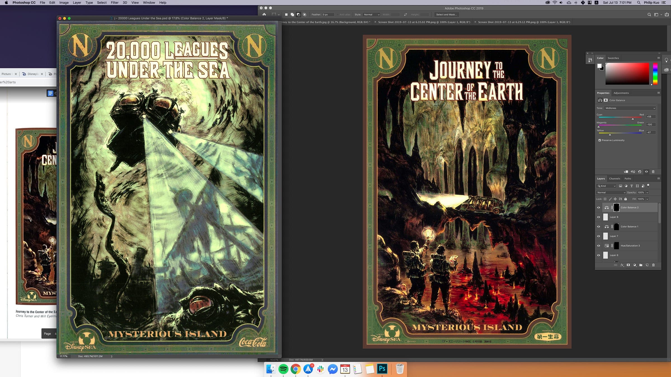
Task: Reset adjustment defaults icon in Properties
Action: point(640,172)
